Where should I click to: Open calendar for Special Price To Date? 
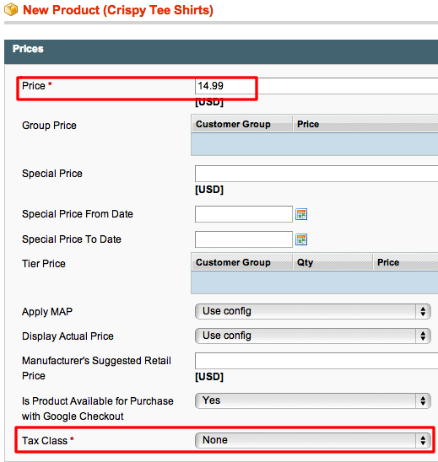301,239
